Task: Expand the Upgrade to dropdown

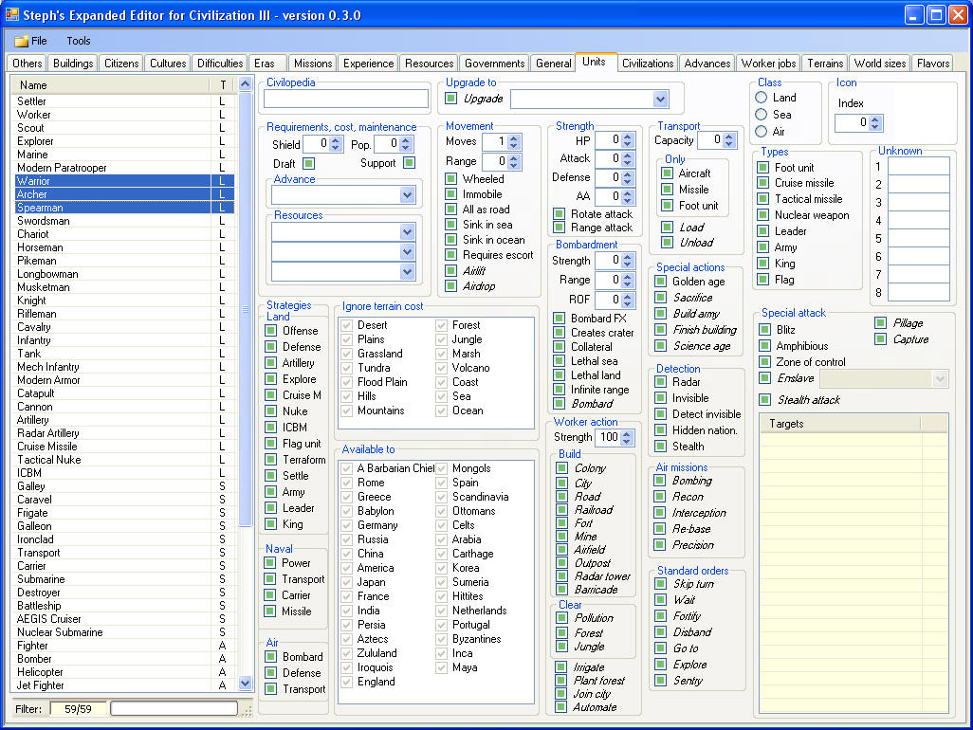Action: [660, 99]
